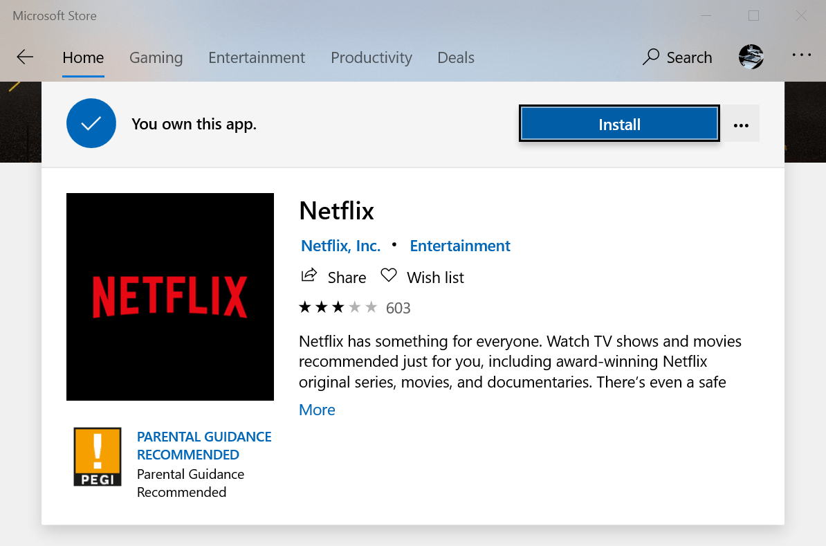Open the Deals tab
This screenshot has width=826, height=546.
[456, 57]
